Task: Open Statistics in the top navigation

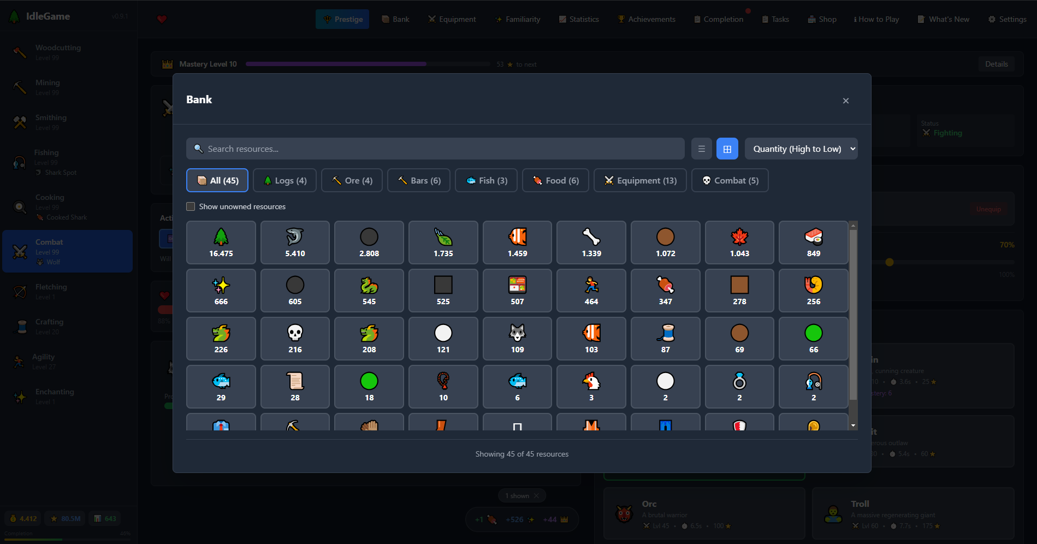Action: pos(579,19)
